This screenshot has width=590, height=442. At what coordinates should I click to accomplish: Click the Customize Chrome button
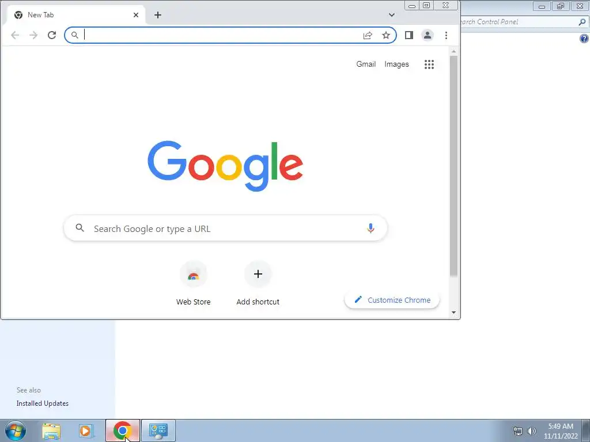(x=392, y=300)
